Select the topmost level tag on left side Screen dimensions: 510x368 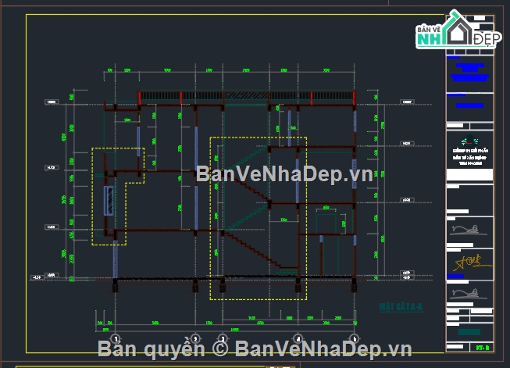click(52, 102)
